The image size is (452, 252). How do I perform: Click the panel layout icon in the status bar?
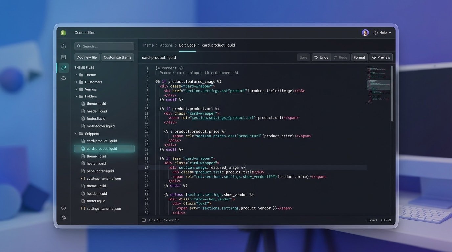[144, 220]
